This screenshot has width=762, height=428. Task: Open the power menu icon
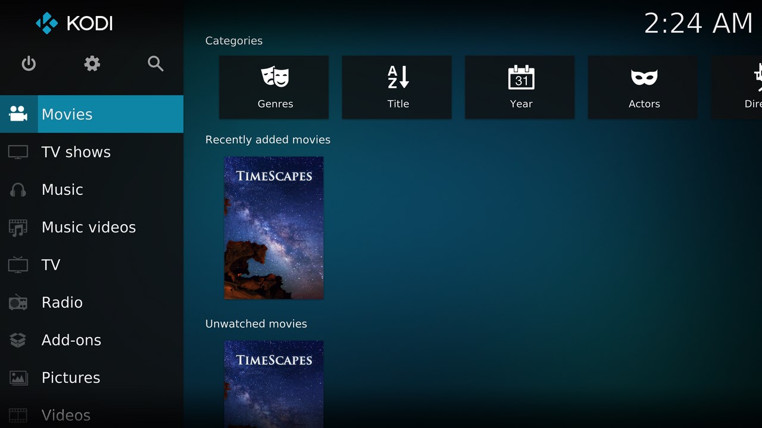(29, 63)
